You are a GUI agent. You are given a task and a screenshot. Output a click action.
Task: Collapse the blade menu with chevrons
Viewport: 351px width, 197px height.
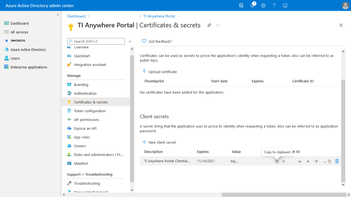point(130,42)
